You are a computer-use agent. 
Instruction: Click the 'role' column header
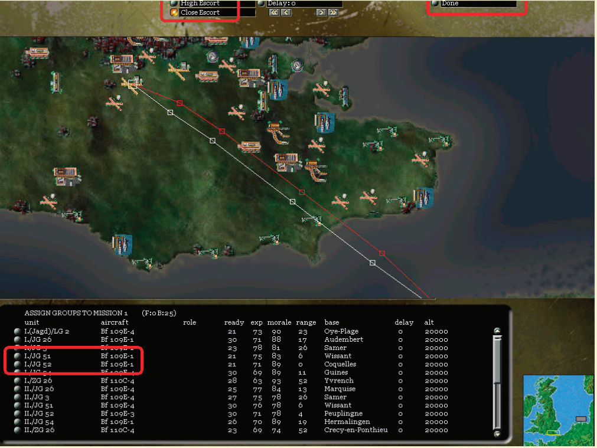[x=190, y=322]
